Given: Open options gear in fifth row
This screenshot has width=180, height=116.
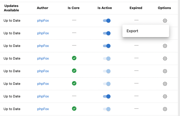Looking at the screenshot, I should [x=165, y=71].
